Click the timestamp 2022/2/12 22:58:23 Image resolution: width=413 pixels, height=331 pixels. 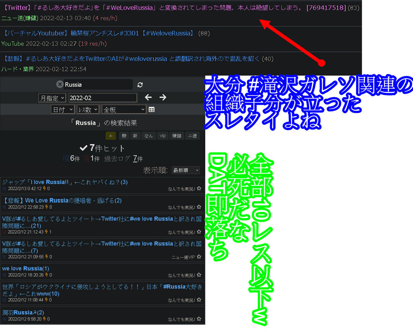(x=26, y=207)
